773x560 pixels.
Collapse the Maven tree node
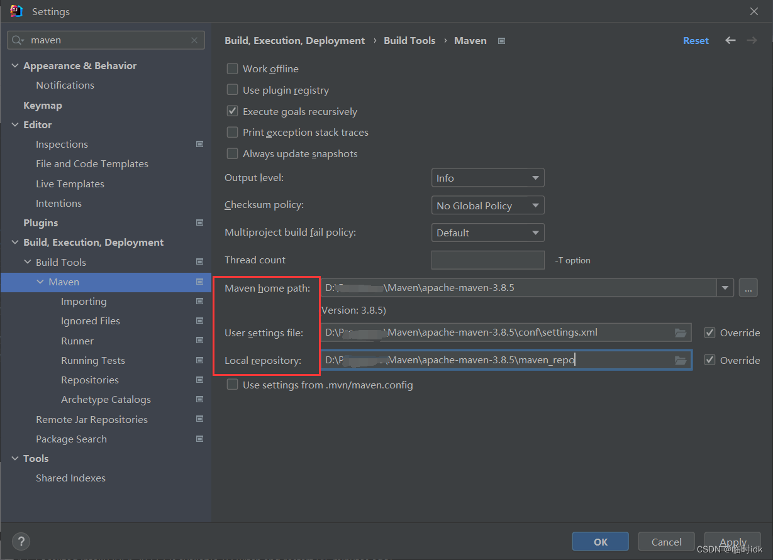pos(40,282)
